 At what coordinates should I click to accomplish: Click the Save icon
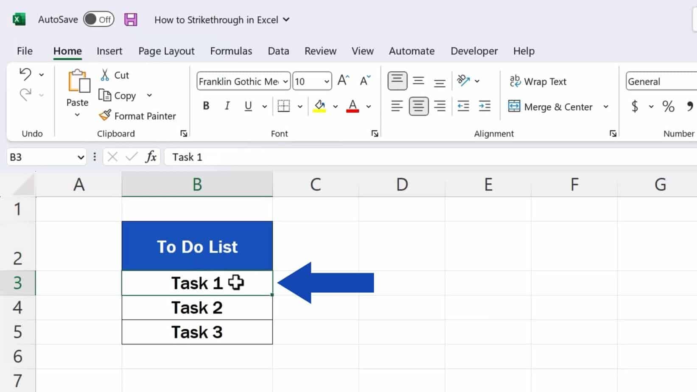pyautogui.click(x=131, y=19)
